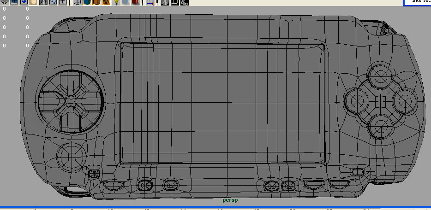Click the blue sphere icon in panel toolbar
The image size is (431, 210).
24,2
